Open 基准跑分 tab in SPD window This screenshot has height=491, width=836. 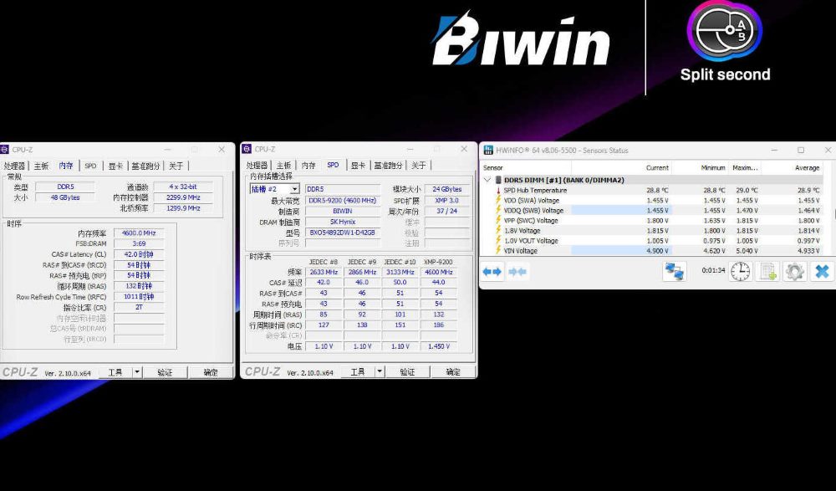click(388, 166)
